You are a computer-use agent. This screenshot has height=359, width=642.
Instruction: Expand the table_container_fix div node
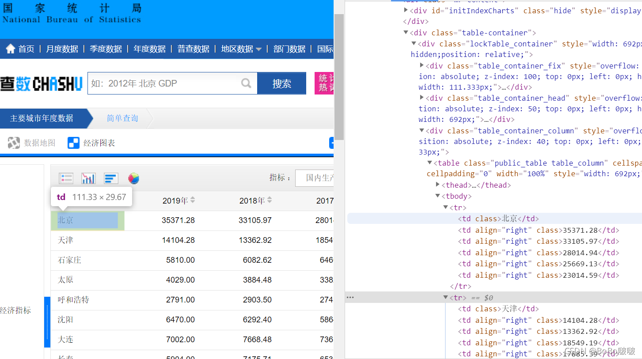(x=422, y=66)
